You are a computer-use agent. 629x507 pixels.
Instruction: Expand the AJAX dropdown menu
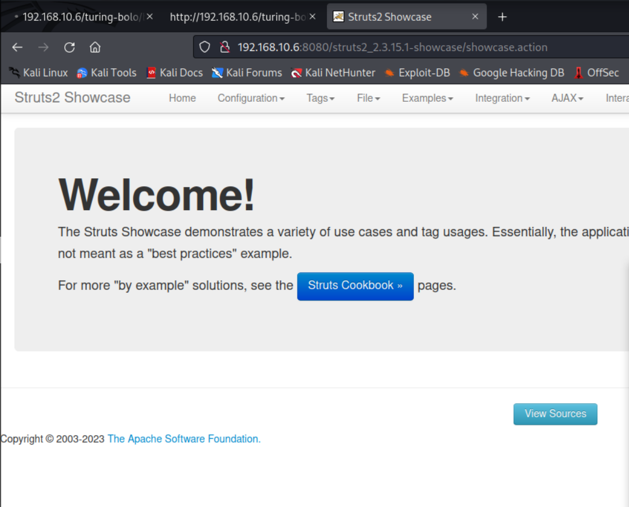pyautogui.click(x=567, y=98)
